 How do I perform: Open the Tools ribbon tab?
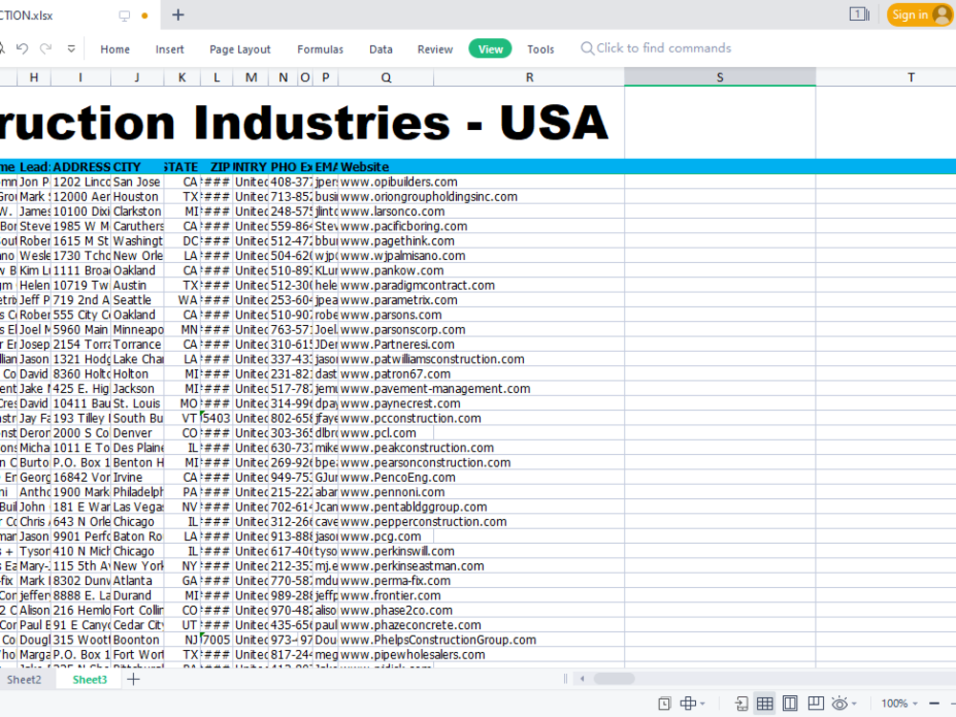pyautogui.click(x=540, y=50)
